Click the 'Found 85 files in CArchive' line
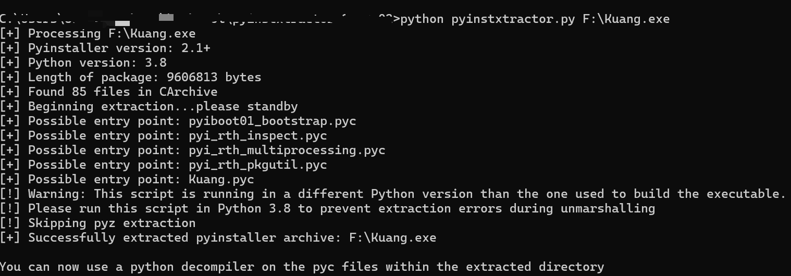791x276 pixels. click(x=122, y=92)
